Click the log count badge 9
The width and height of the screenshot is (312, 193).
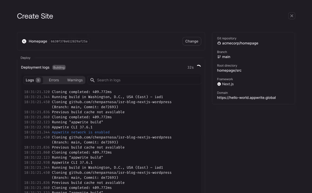coord(38,80)
